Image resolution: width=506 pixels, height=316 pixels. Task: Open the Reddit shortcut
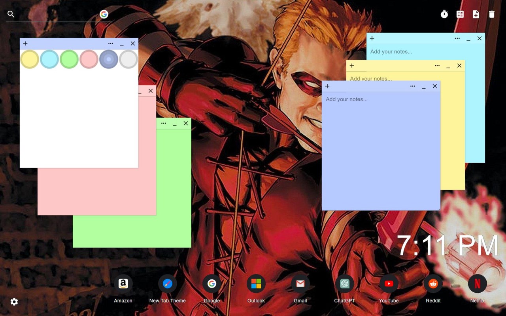pos(433,284)
